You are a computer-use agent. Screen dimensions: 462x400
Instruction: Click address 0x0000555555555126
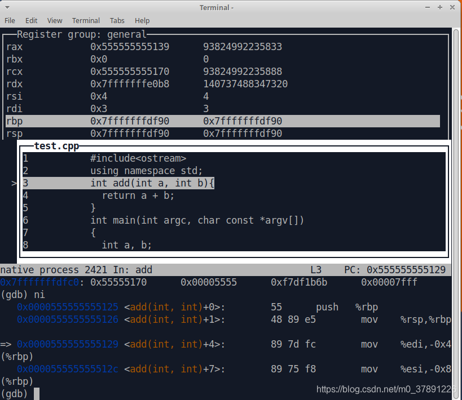[x=68, y=319]
